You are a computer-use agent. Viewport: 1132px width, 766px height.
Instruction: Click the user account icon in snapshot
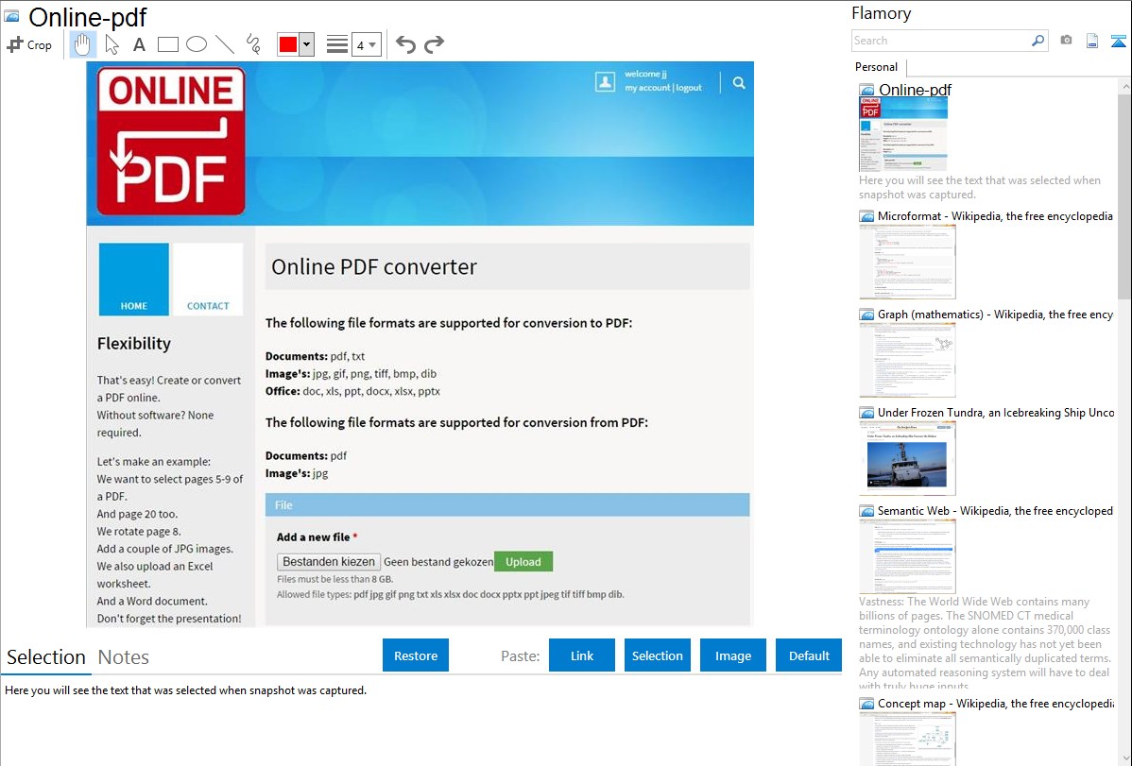pos(605,81)
